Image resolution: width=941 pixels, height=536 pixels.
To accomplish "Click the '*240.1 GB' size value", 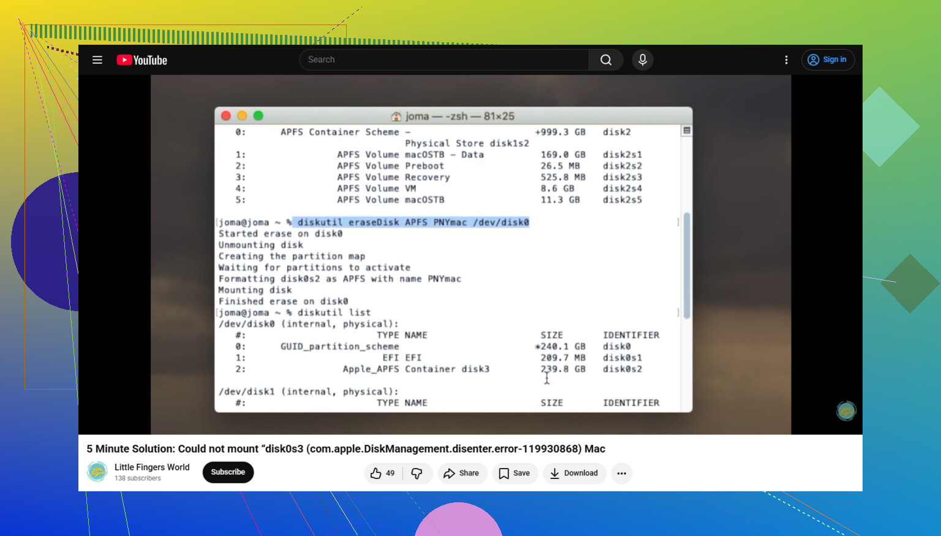I will pos(560,347).
